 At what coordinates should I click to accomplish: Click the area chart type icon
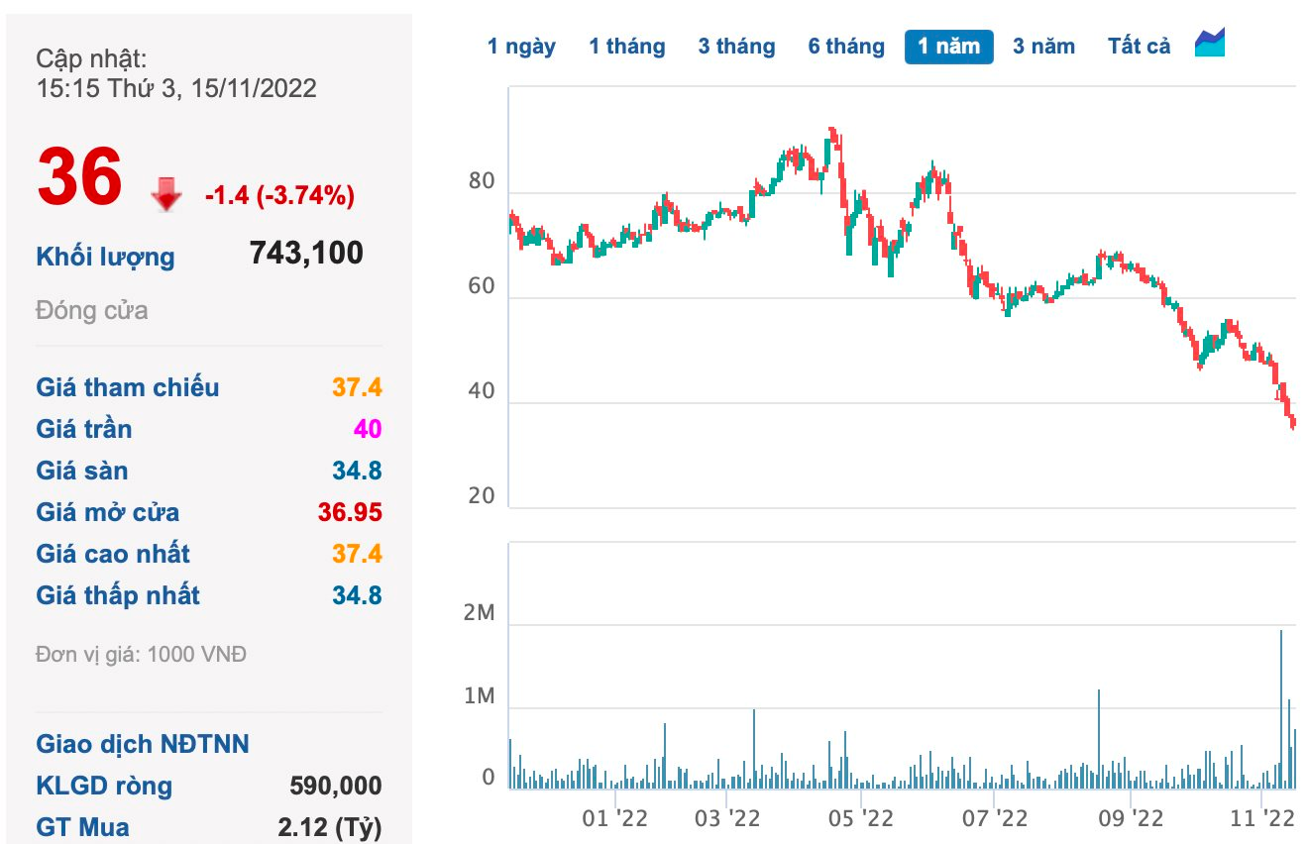coord(1210,44)
